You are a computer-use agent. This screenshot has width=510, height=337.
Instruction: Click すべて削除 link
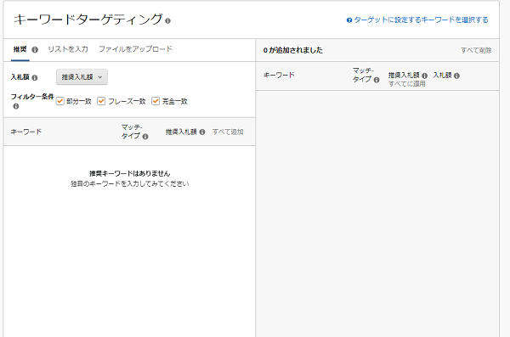click(476, 50)
